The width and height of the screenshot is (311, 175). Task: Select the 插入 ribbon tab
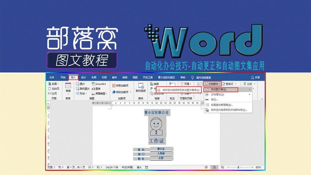click(x=73, y=77)
